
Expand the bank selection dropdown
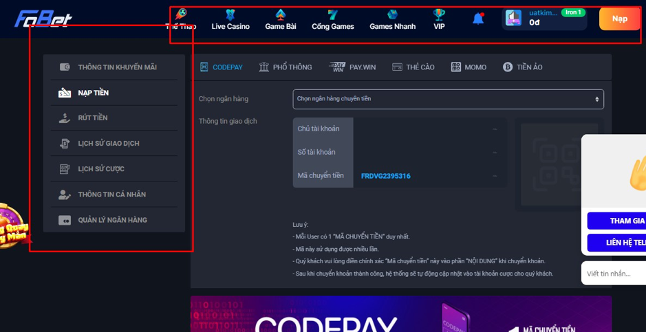tap(448, 99)
